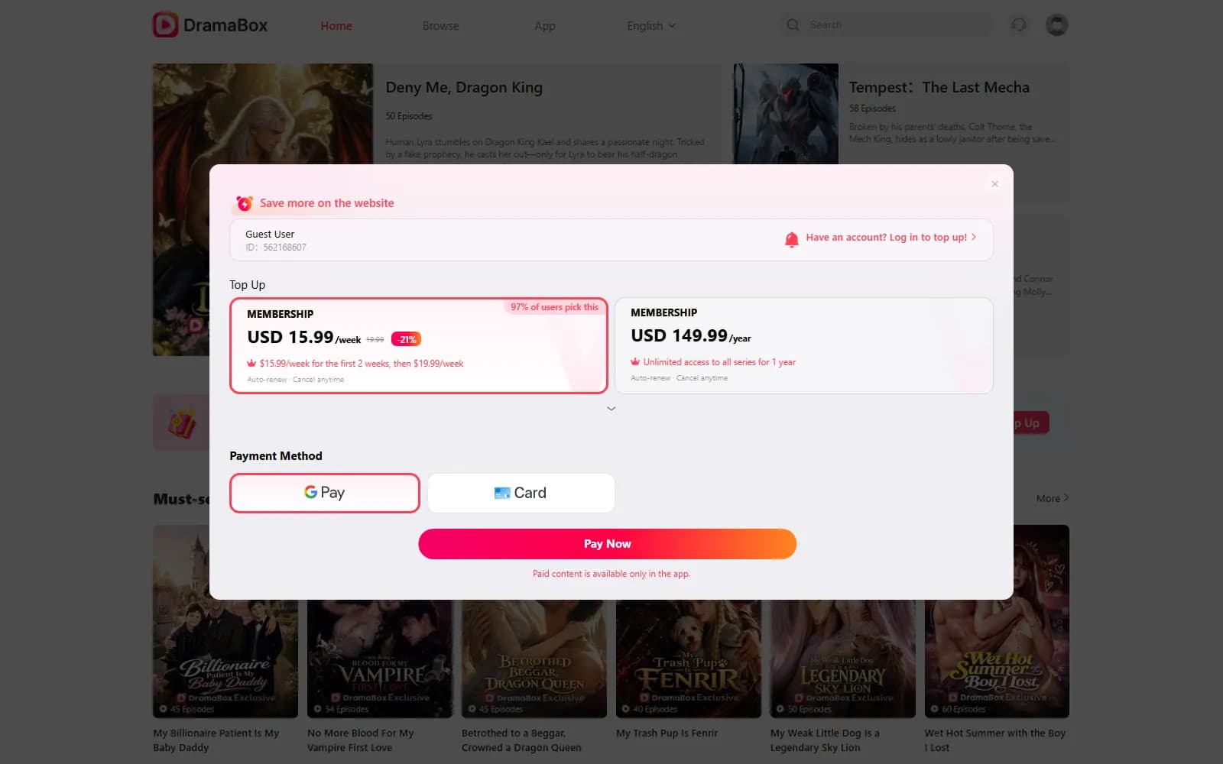Click the Top Up banner button
Screen dimensions: 1223x764
(1030, 423)
